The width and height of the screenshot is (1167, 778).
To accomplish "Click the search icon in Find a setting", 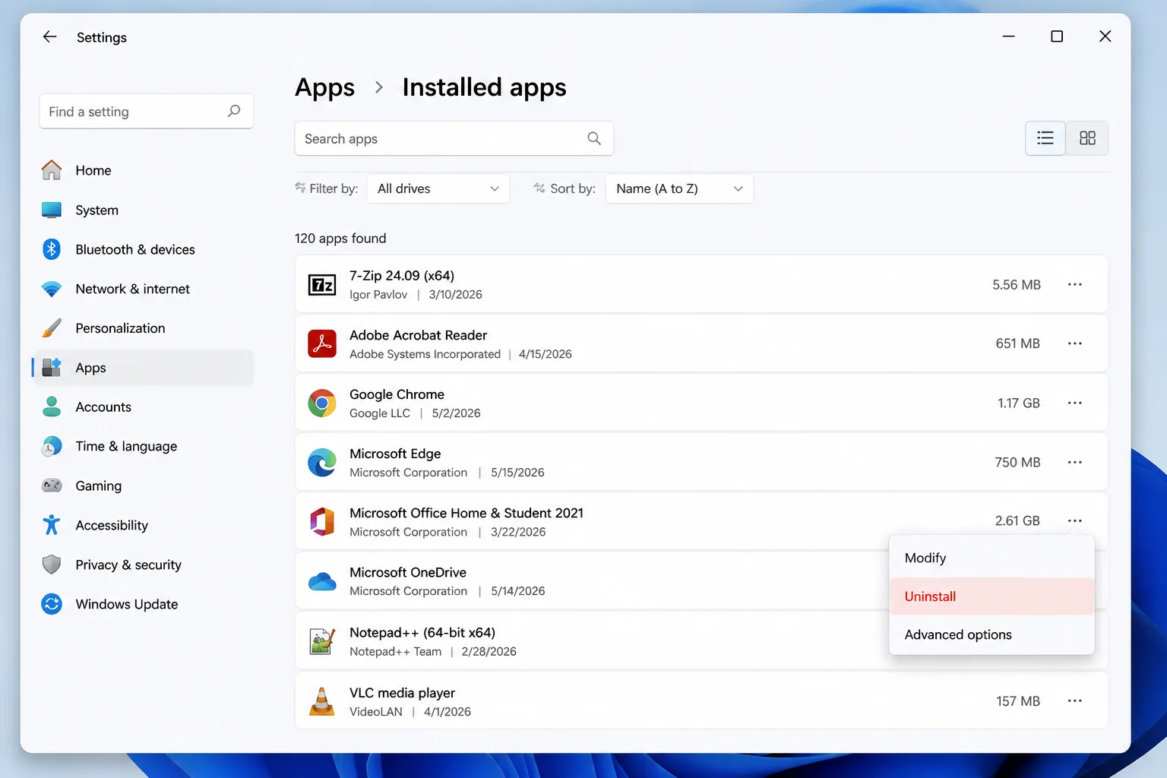I will pyautogui.click(x=234, y=111).
